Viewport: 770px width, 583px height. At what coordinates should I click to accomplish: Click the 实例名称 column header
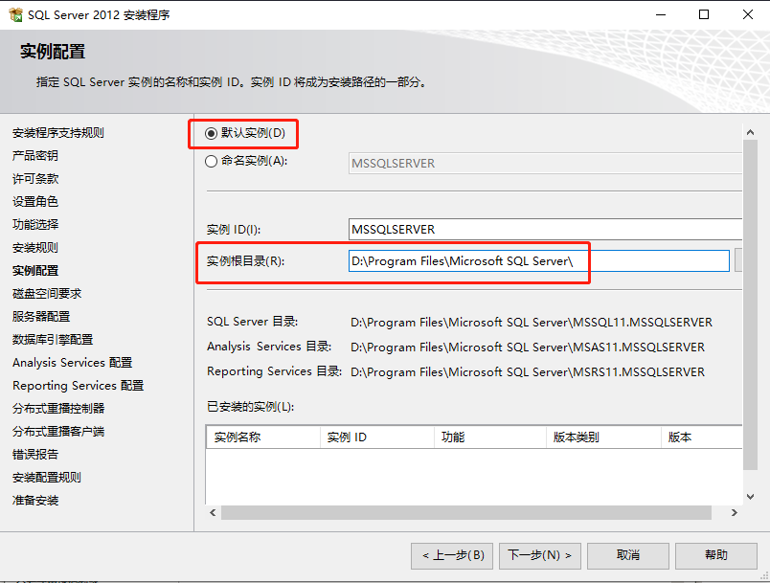coord(263,437)
